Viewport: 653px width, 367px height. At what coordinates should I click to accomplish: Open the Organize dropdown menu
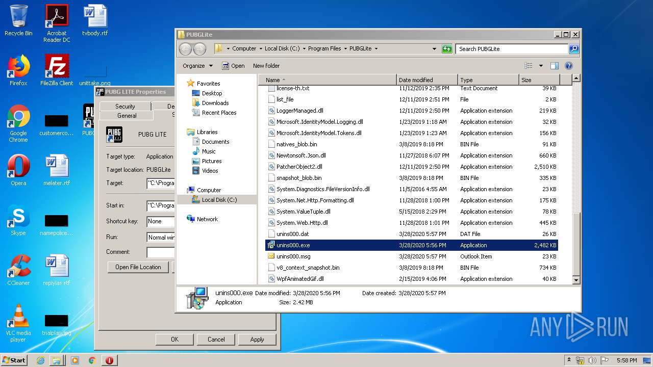tap(197, 66)
